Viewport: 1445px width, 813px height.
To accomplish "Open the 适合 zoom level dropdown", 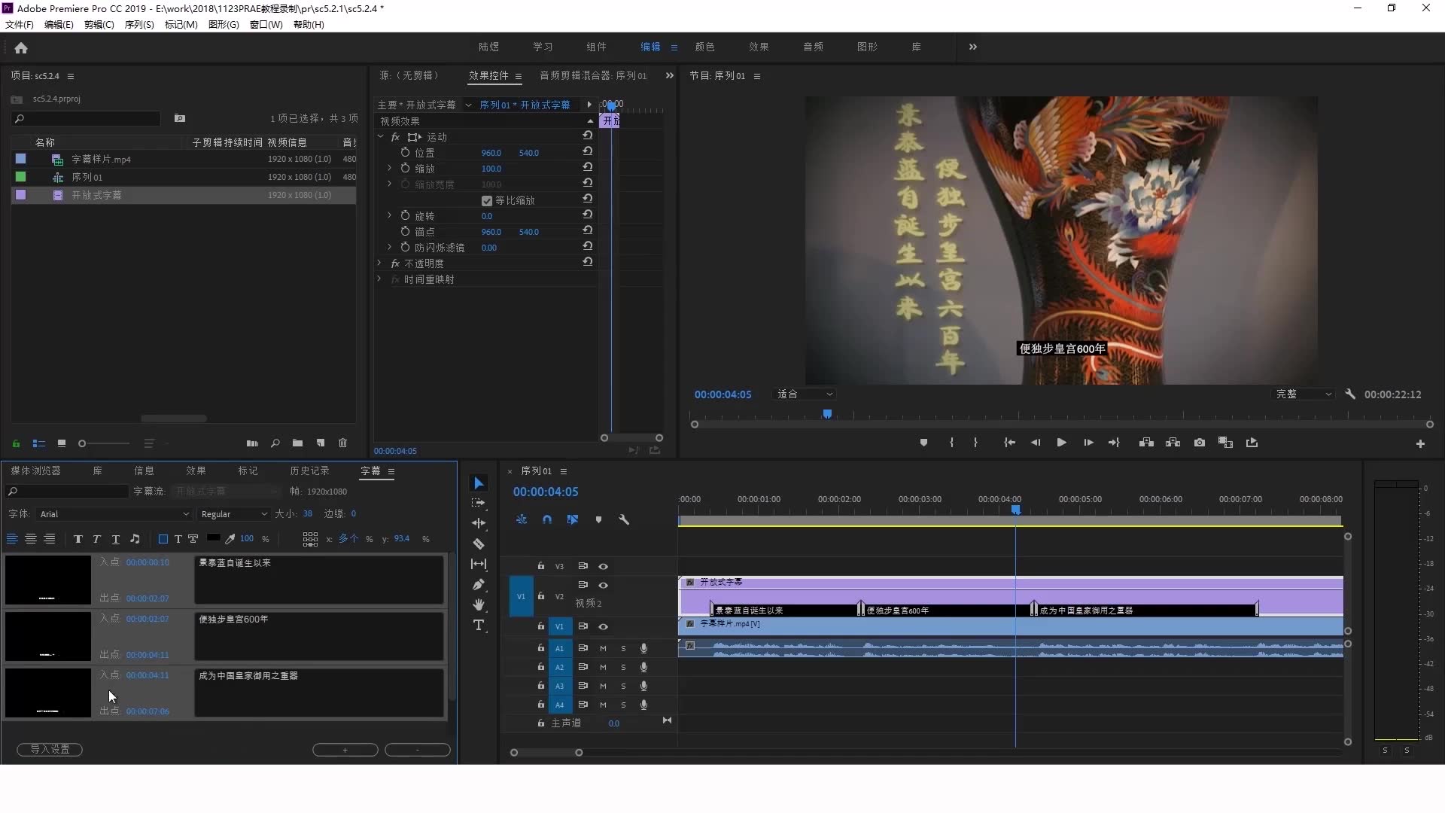I will point(805,394).
